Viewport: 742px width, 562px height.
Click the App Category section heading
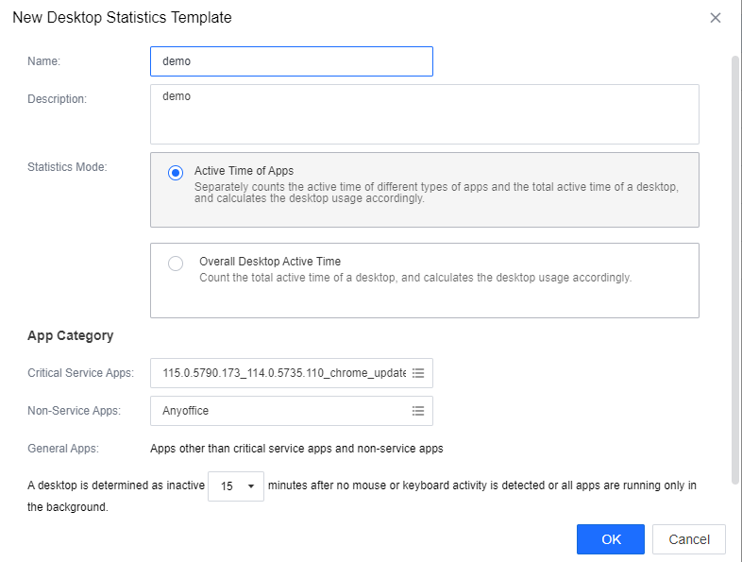pyautogui.click(x=71, y=335)
